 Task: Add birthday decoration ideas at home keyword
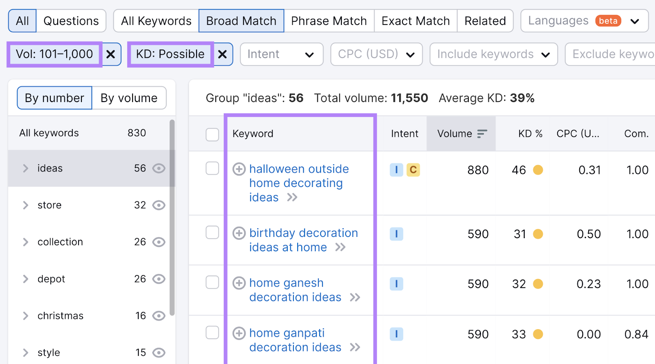pyautogui.click(x=239, y=233)
